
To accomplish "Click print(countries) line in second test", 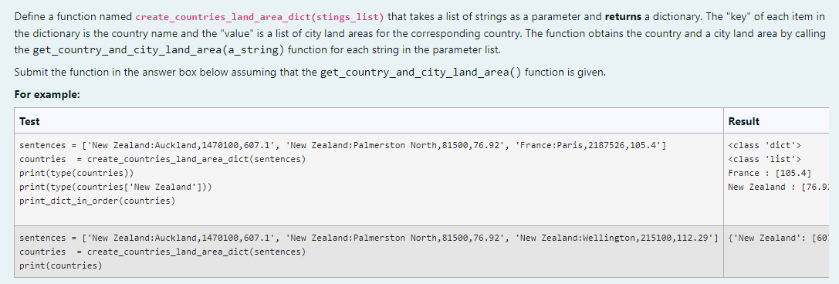I will click(x=60, y=265).
